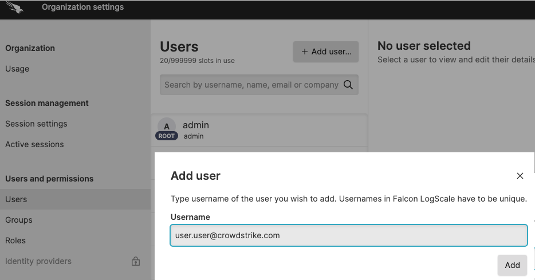Click the Organization settings title
Image resolution: width=535 pixels, height=280 pixels.
coord(82,7)
